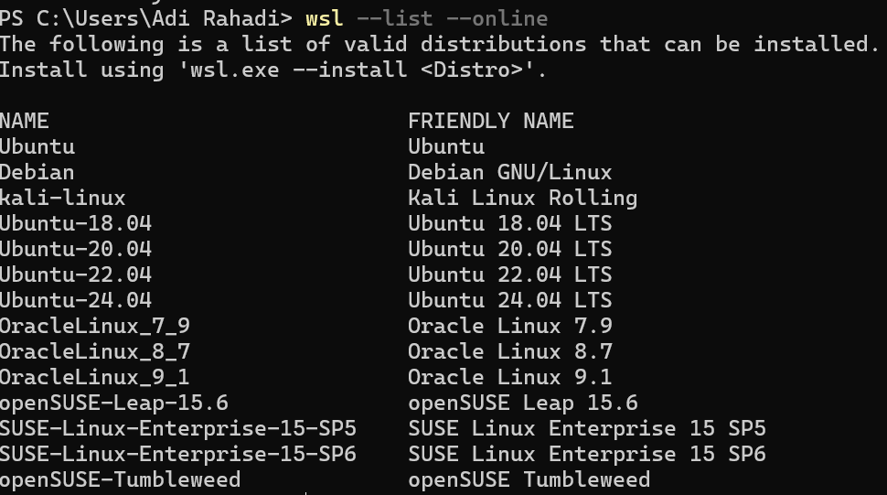
Task: Click 'SUSE Linux Enterprise 15 SP6' friendly name
Action: (587, 454)
